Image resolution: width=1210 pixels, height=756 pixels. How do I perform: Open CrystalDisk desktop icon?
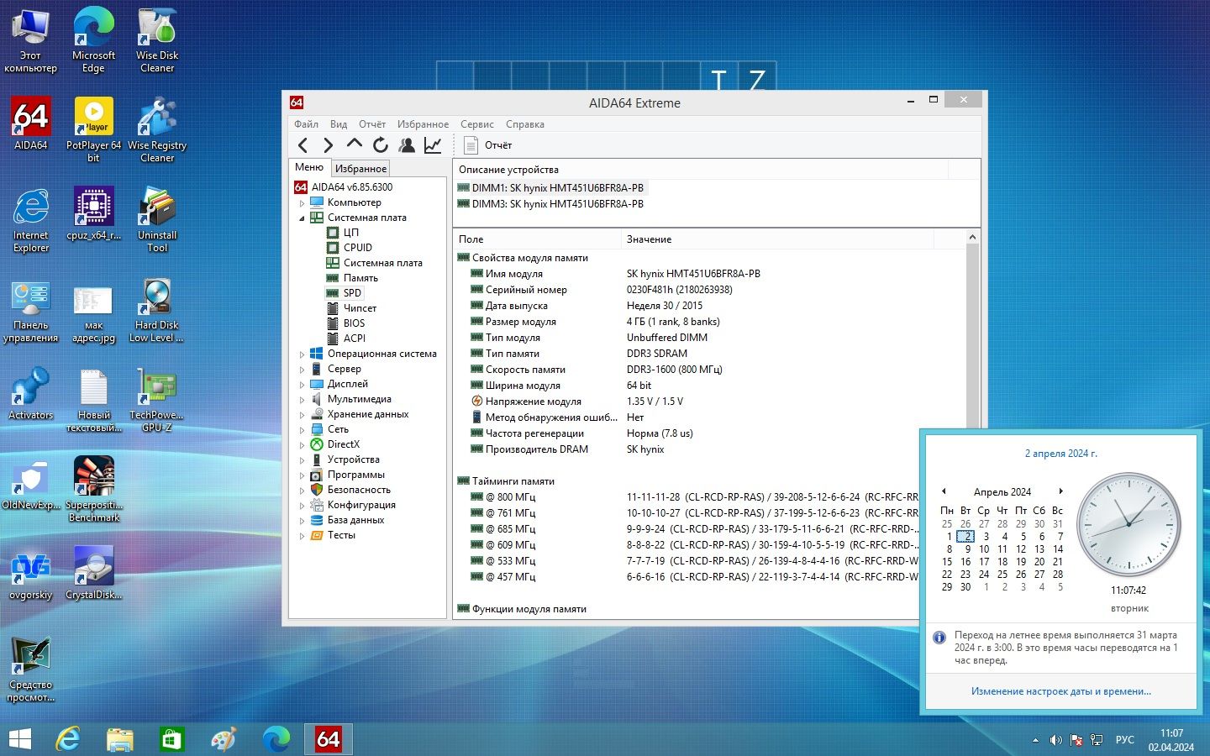pyautogui.click(x=94, y=573)
